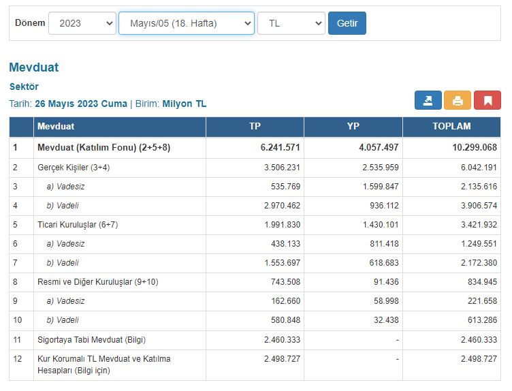The image size is (512, 391).
Task: Click Sigortaya Tabi Mevduat (Bilgi) row
Action: (255, 340)
